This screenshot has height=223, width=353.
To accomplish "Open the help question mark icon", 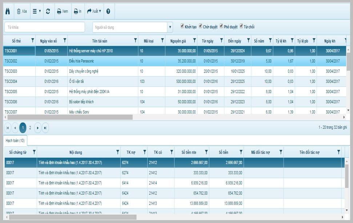I will [x=108, y=11].
